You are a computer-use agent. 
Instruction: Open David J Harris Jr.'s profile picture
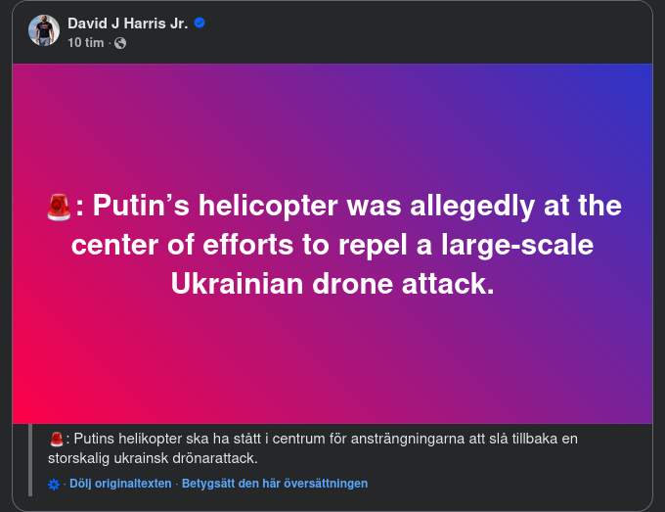tap(44, 30)
